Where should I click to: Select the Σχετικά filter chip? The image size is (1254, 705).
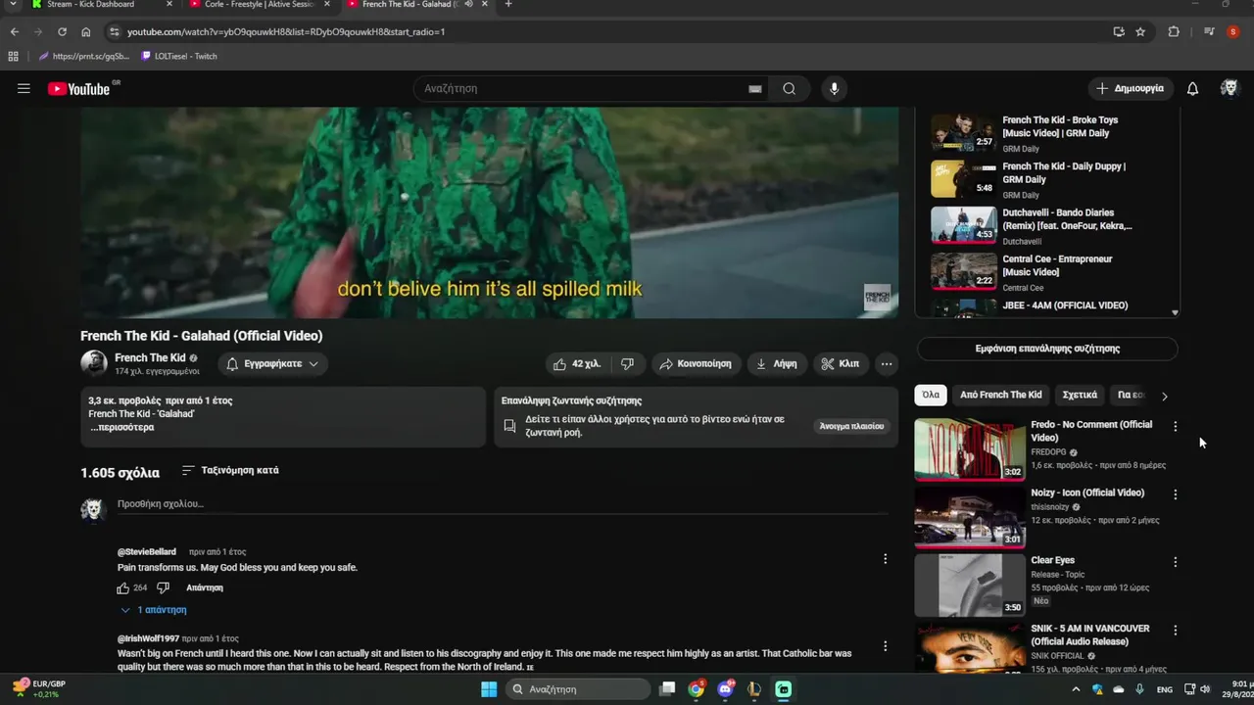(x=1080, y=395)
